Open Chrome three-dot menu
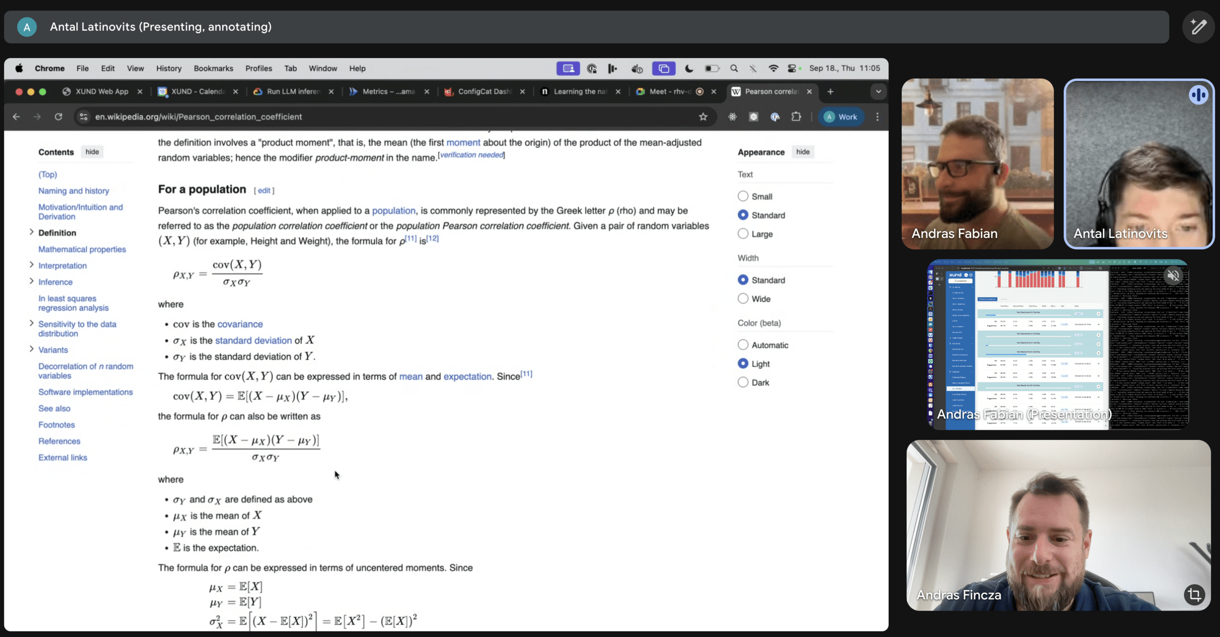1220x637 pixels. pyautogui.click(x=877, y=117)
